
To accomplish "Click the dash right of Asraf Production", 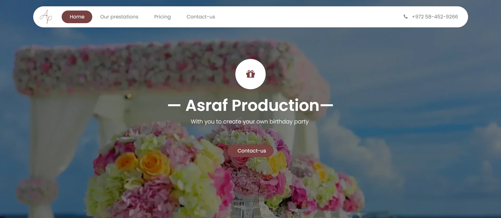I will pos(327,106).
